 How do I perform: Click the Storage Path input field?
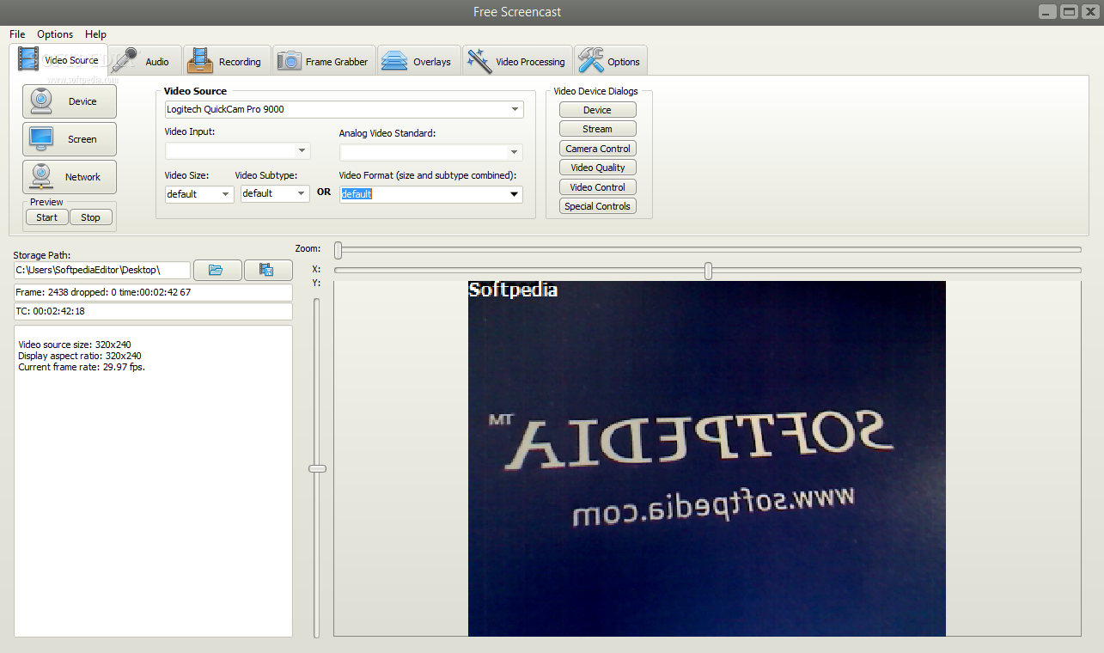(x=102, y=270)
